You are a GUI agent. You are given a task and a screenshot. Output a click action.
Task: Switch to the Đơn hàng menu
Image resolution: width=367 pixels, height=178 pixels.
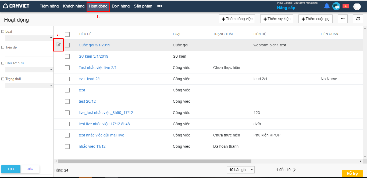pyautogui.click(x=120, y=6)
